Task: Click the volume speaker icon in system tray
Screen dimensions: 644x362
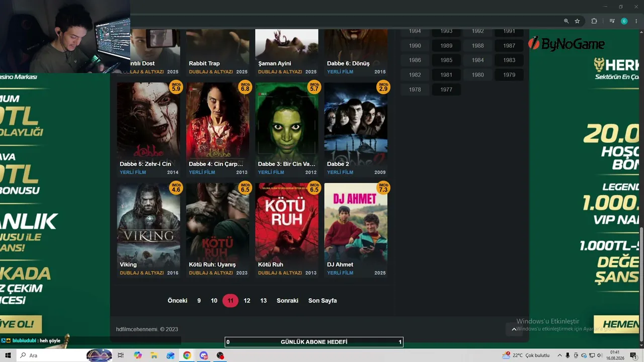Action: pyautogui.click(x=599, y=355)
